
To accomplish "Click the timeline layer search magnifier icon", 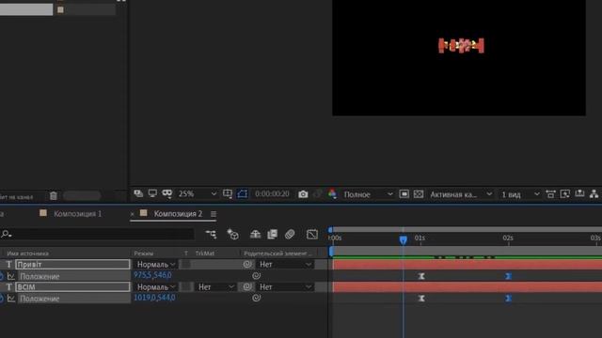I will pos(7,234).
